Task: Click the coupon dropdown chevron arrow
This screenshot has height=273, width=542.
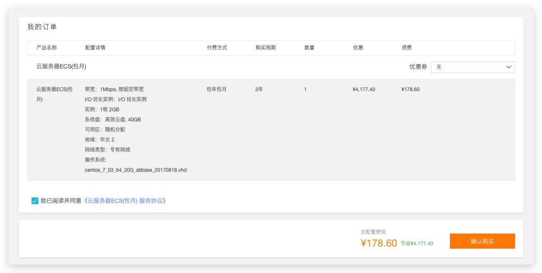Action: tap(508, 67)
